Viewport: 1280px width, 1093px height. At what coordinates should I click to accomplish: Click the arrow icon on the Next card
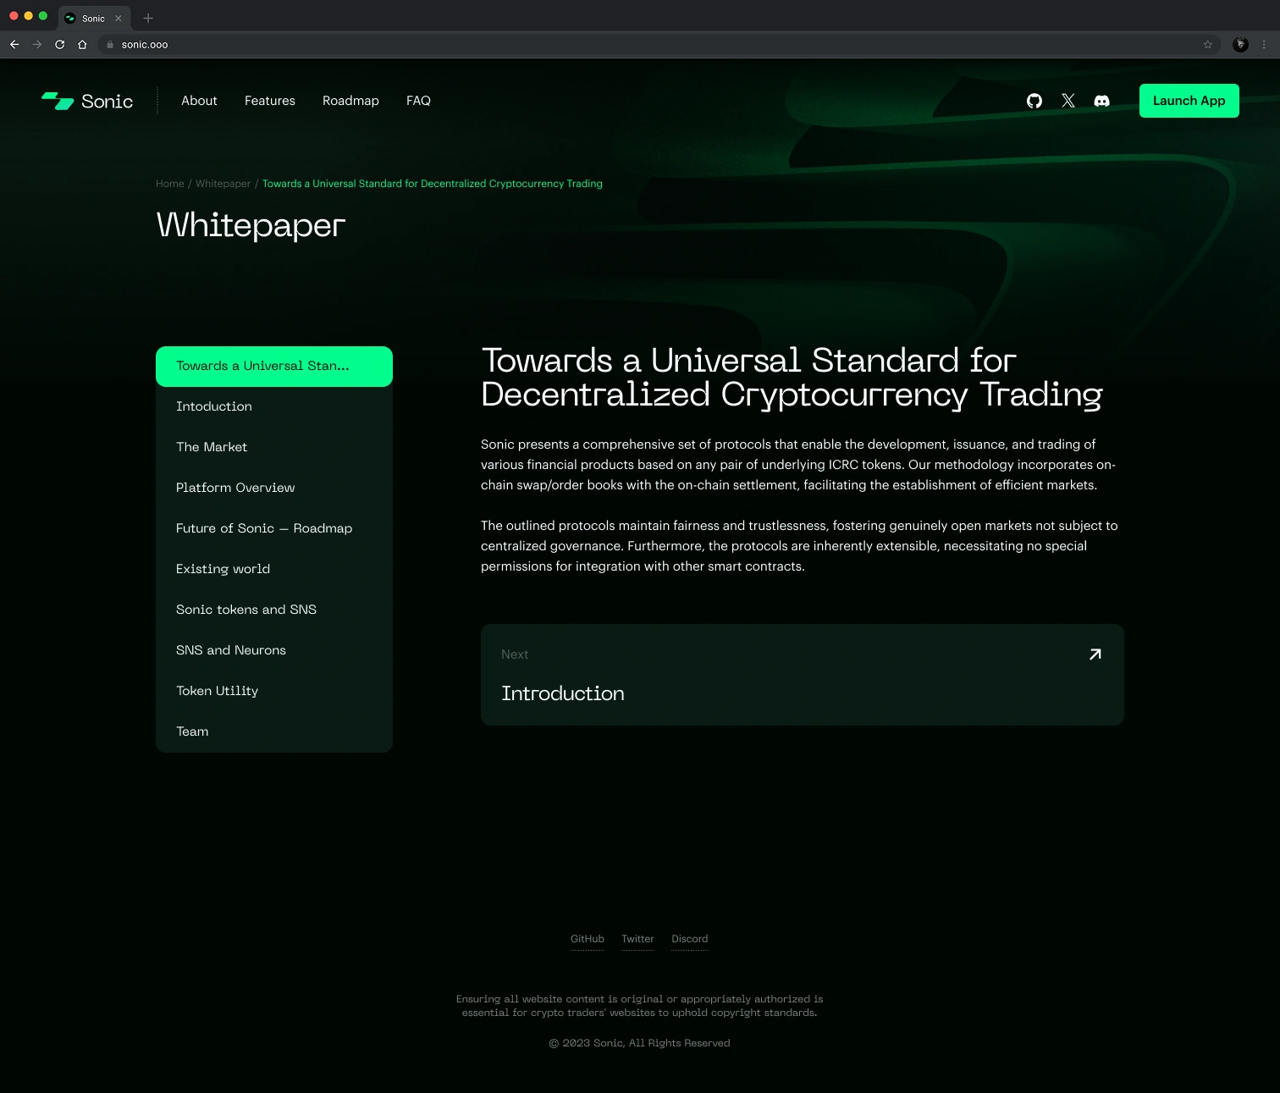[1095, 654]
